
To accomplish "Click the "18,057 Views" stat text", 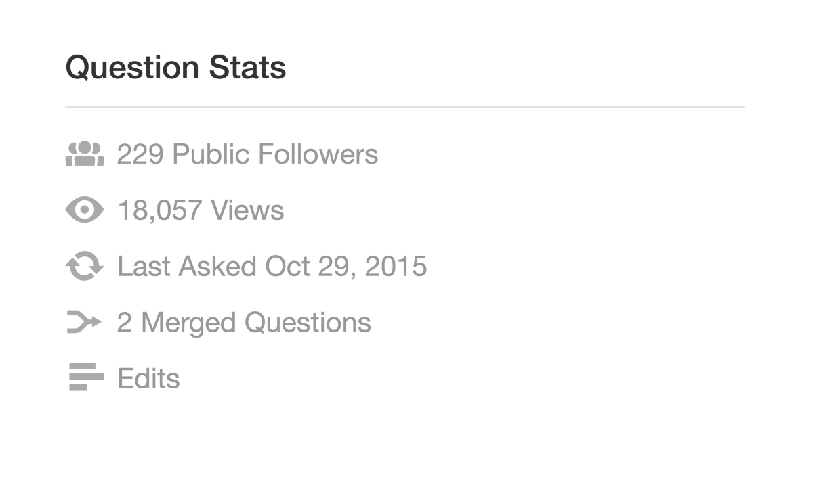I will pyautogui.click(x=201, y=210).
